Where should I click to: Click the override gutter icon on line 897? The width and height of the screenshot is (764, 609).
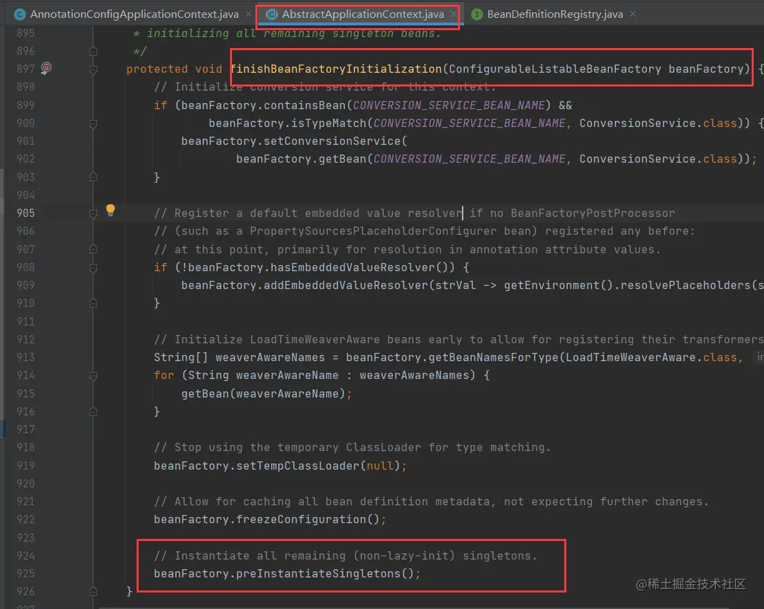(46, 68)
